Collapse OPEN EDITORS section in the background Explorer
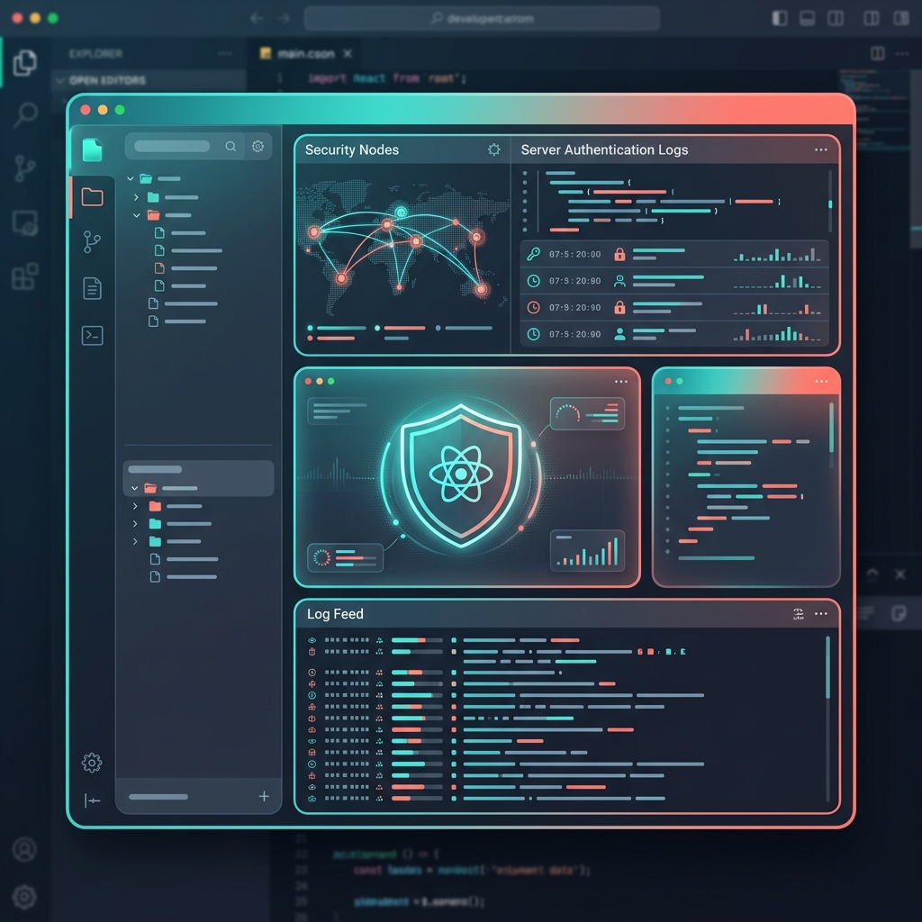Screen dimensions: 922x922 point(60,80)
